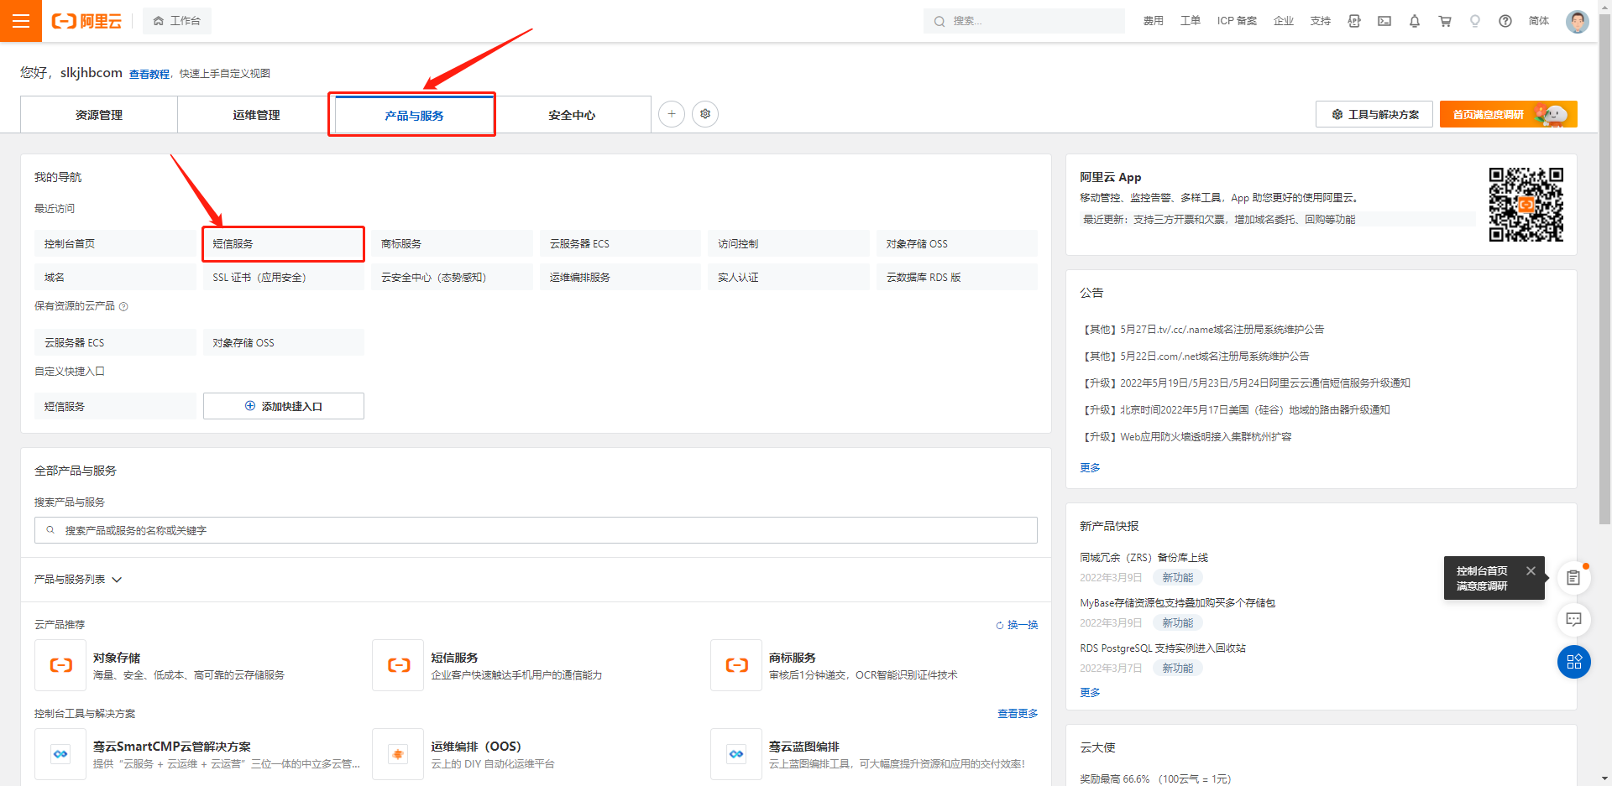1612x786 pixels.
Task: Open the survey clipboard floating icon
Action: (x=1574, y=577)
